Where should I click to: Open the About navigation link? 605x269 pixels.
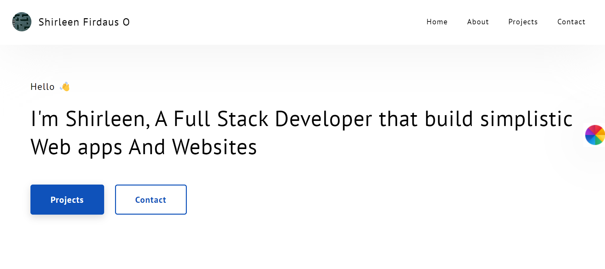(478, 22)
